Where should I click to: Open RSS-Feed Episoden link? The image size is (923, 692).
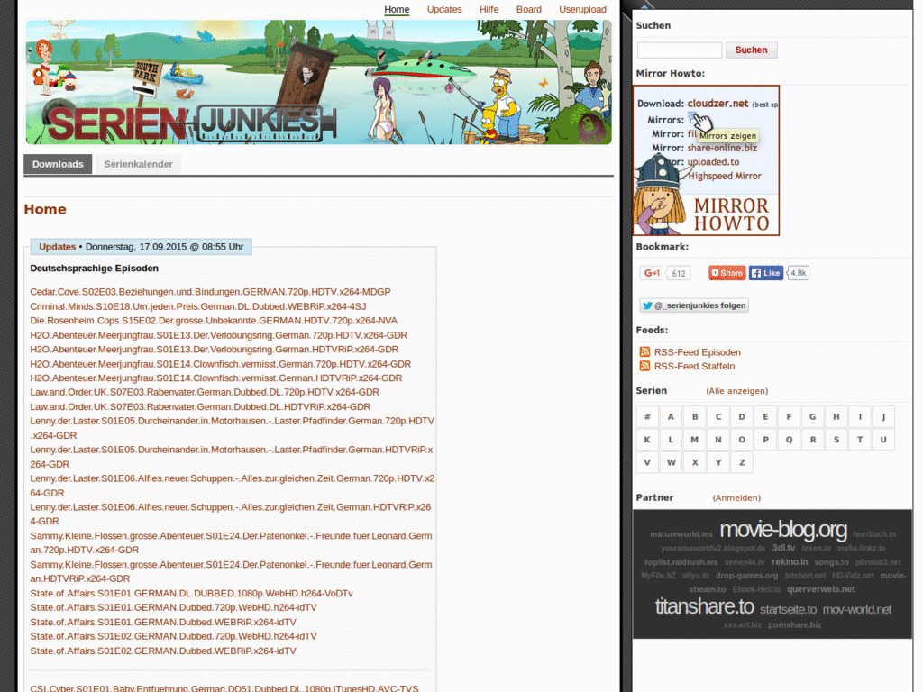click(x=698, y=352)
